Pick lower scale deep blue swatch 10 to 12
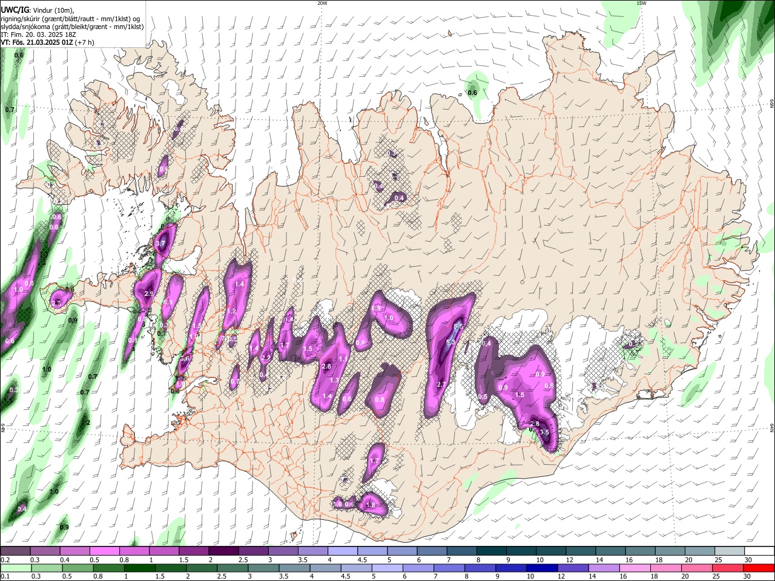This screenshot has height=581, width=775. pyautogui.click(x=542, y=568)
